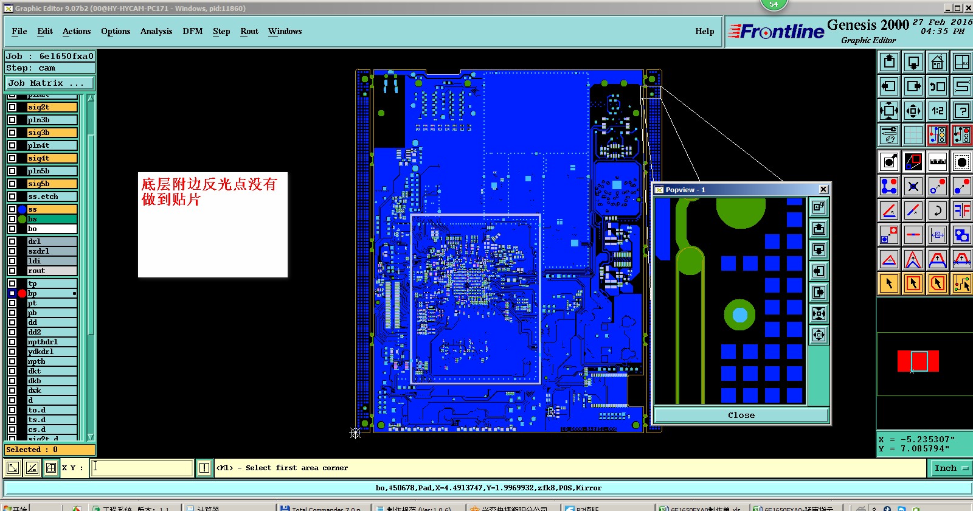This screenshot has height=511, width=973.
Task: Click the red-blue horizontal line edit icon
Action: [913, 235]
